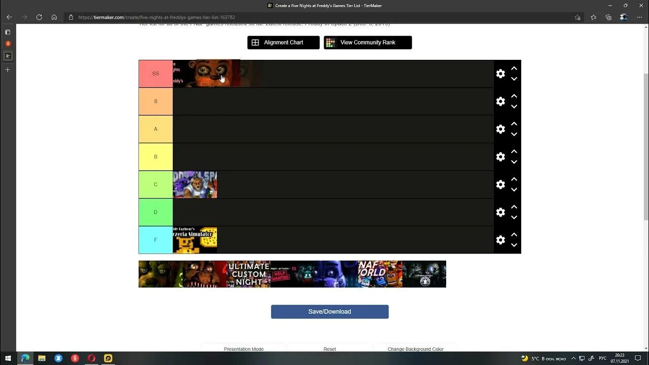This screenshot has width=649, height=365.
Task: Select the lime C tier label
Action: pos(156,185)
